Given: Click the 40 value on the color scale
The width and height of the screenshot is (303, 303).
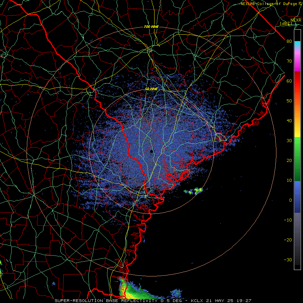Looking at the screenshot, I should (x=289, y=121).
